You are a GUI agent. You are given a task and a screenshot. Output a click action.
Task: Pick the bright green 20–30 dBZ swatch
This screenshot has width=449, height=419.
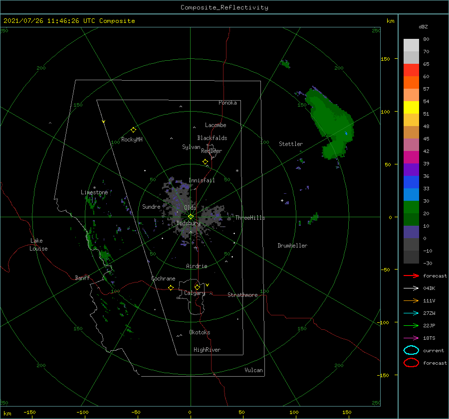tap(411, 207)
